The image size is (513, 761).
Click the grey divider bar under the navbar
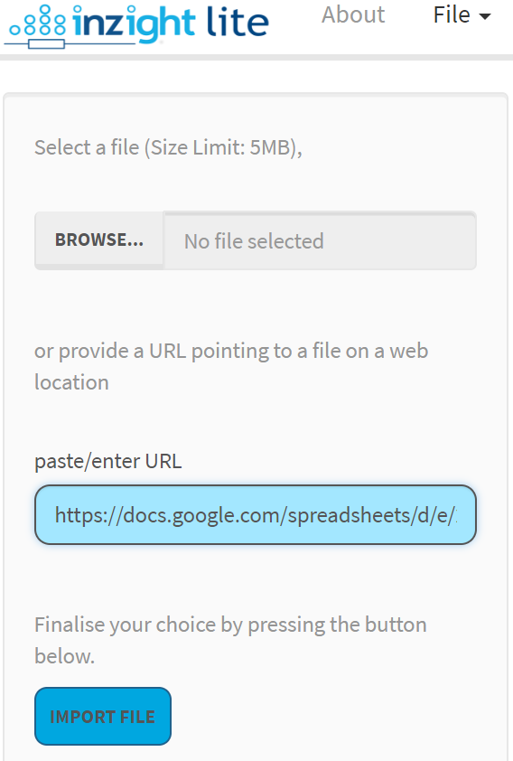256,57
